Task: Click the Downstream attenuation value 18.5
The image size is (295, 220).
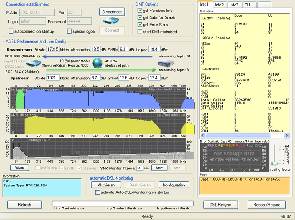Action: coord(95,49)
